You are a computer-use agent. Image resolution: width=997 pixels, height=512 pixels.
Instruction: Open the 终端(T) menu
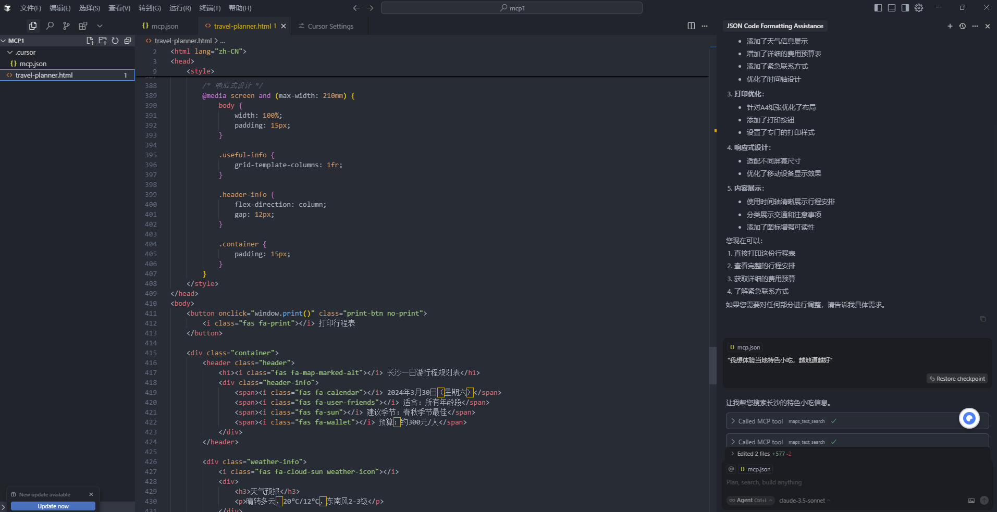pos(210,8)
